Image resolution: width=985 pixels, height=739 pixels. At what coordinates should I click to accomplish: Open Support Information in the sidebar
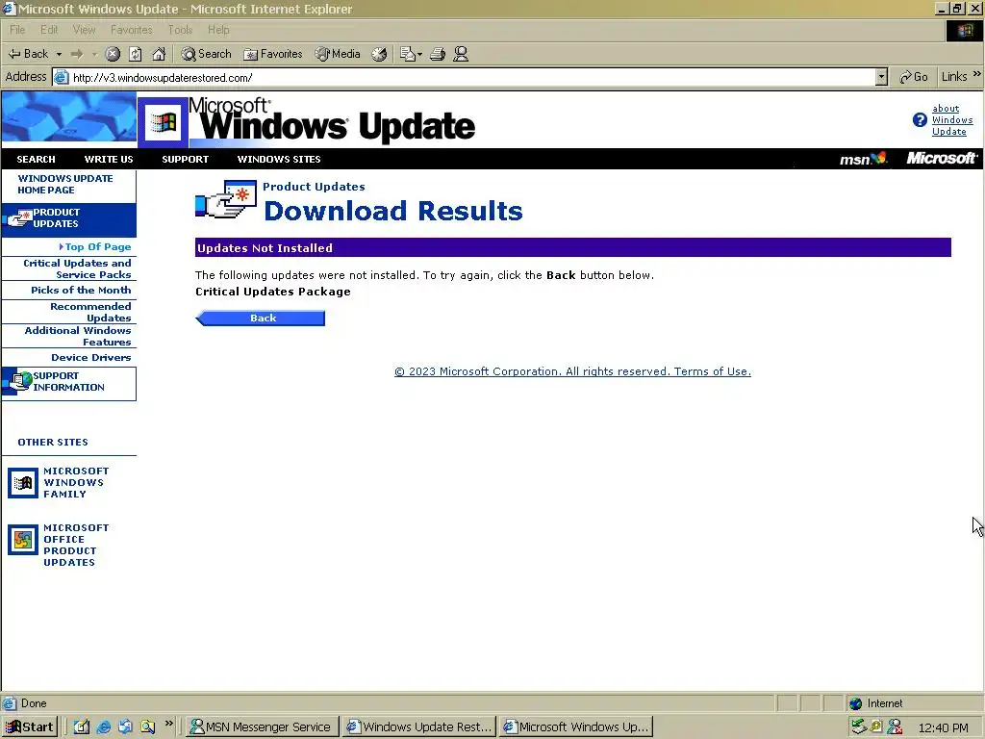[x=68, y=382]
